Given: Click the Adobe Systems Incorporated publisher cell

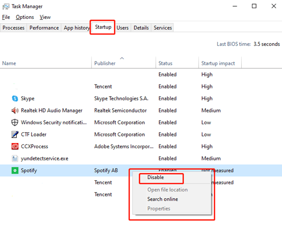Looking at the screenshot, I should [x=124, y=147].
